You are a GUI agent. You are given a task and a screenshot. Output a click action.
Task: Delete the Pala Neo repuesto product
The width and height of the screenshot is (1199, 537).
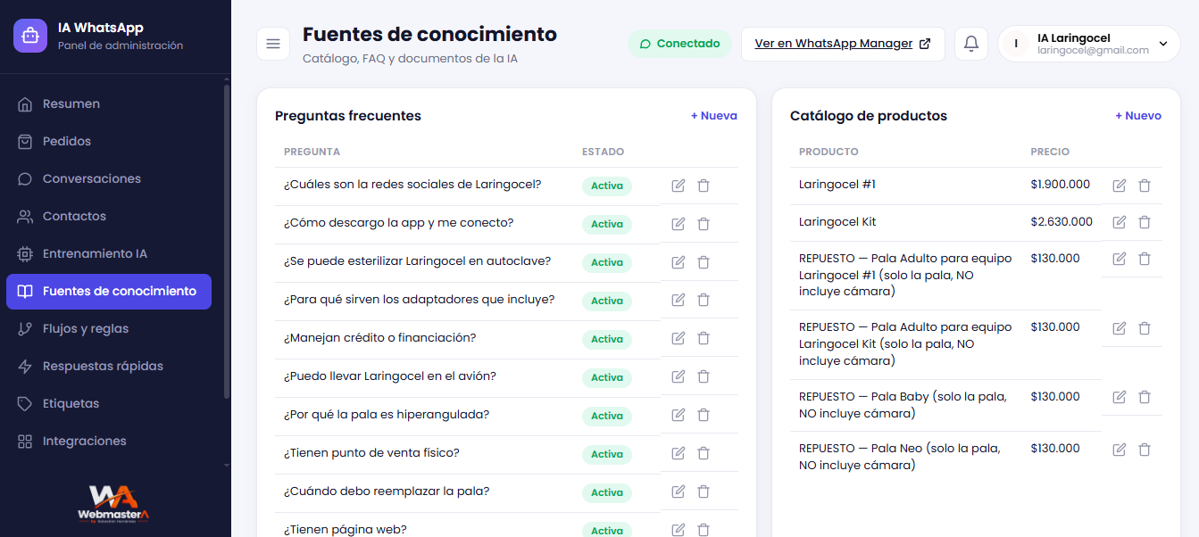point(1145,450)
